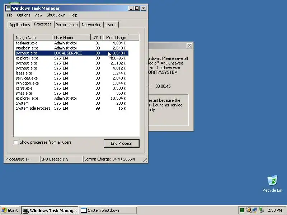The width and height of the screenshot is (287, 215).
Task: Click the green CPU usage tray icon
Action: click(x=242, y=210)
